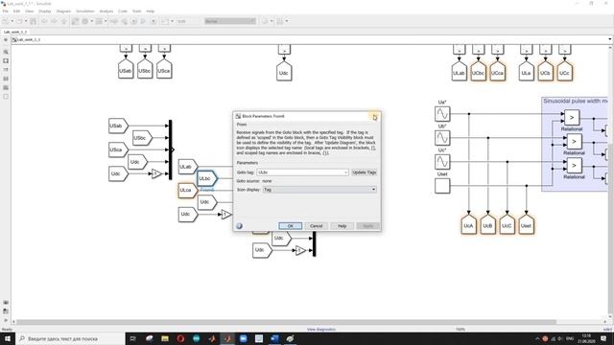Click the Windows taskbar search box
The width and height of the screenshot is (614, 345).
[70, 338]
